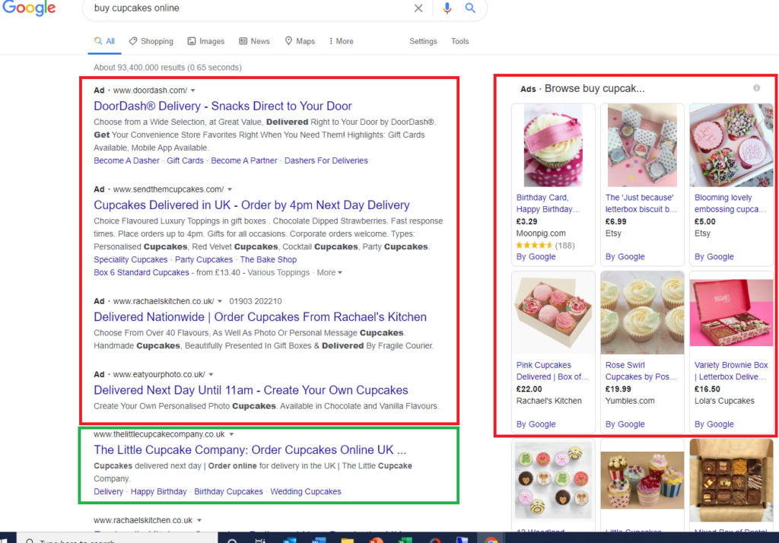Open the 'Delivery' sitelink under Little Cupcake Company

[108, 491]
